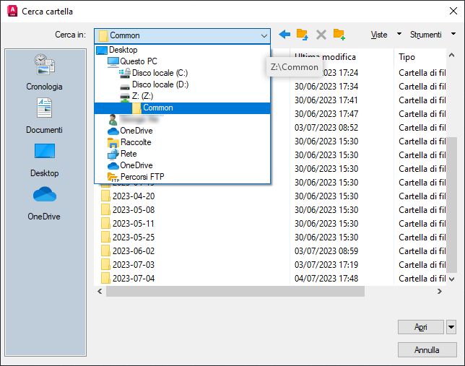Go up one folder level icon
The height and width of the screenshot is (366, 465).
coord(303,35)
